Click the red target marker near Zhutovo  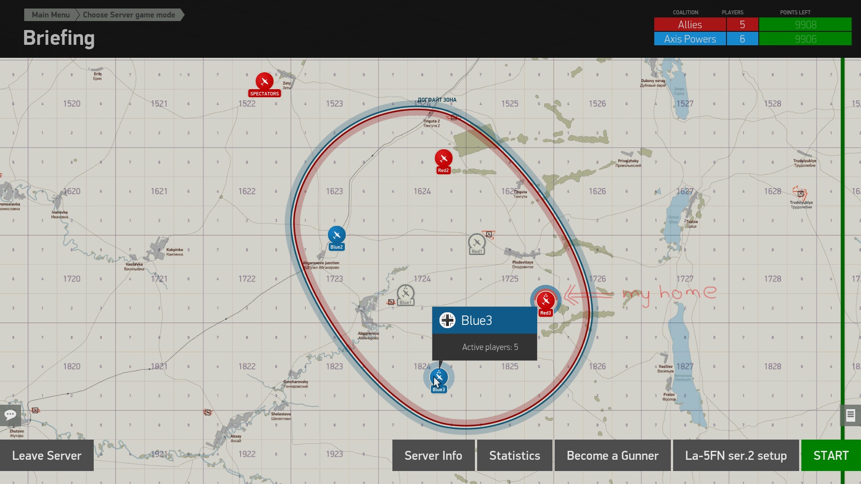point(35,410)
